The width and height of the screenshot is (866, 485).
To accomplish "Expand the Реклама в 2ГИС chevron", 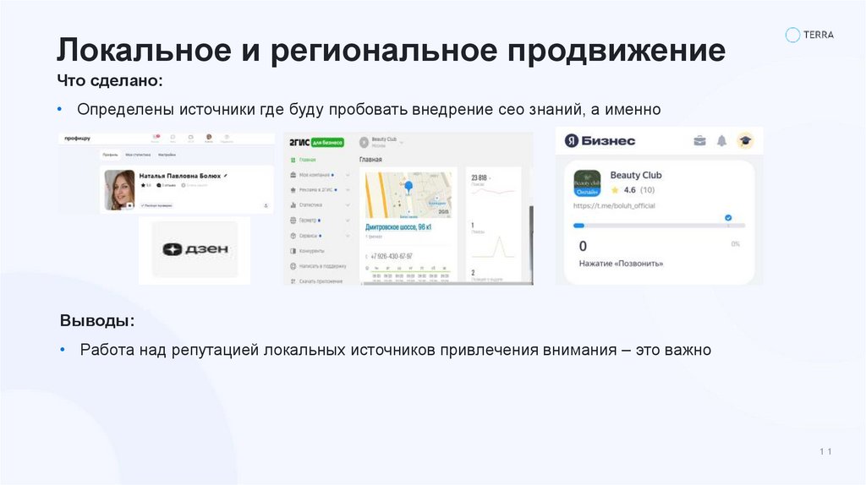I will tap(348, 190).
